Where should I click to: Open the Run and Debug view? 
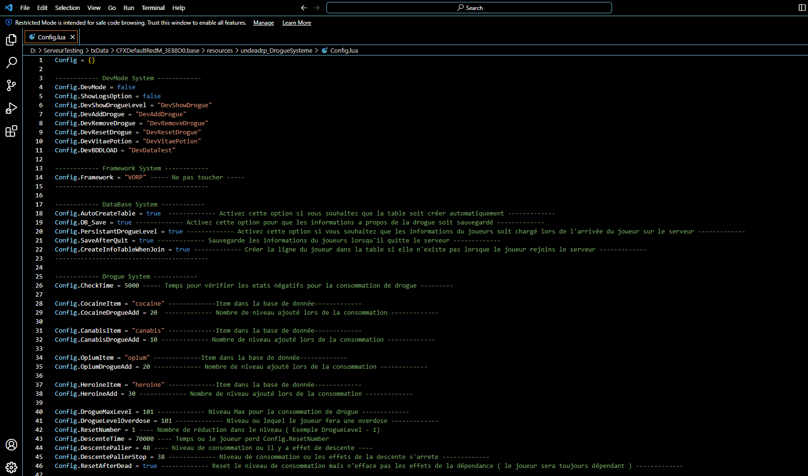(x=11, y=108)
